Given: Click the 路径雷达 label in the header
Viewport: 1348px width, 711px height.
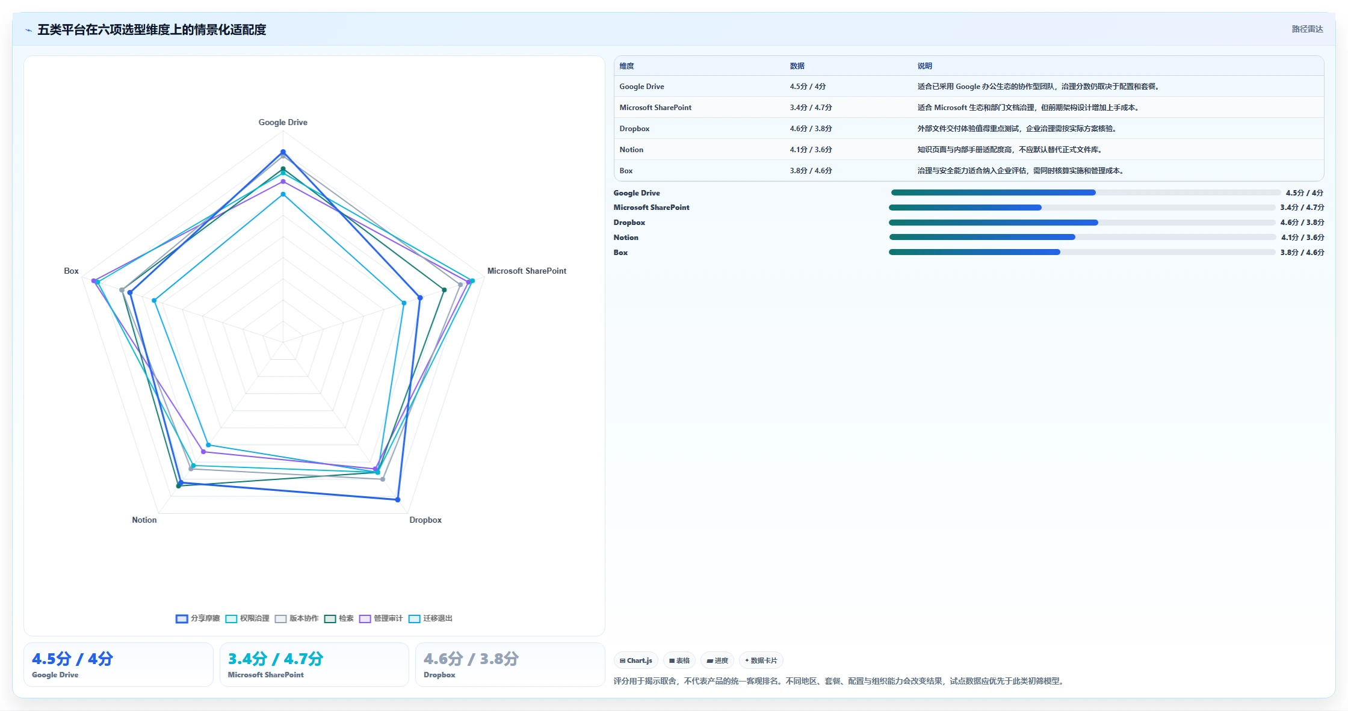Looking at the screenshot, I should click(1307, 29).
